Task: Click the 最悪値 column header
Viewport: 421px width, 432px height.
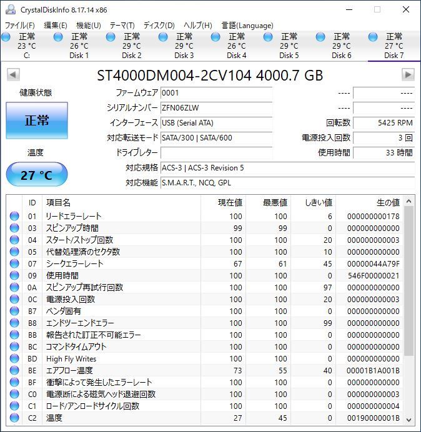Action: coord(268,202)
